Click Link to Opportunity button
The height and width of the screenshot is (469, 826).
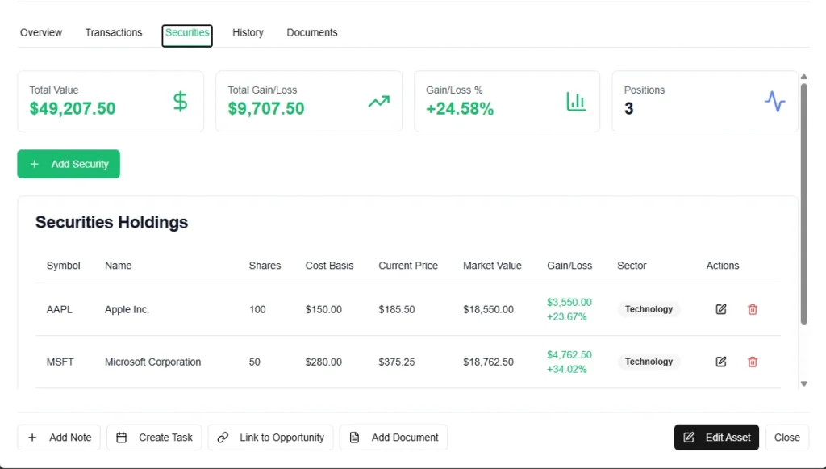pyautogui.click(x=270, y=438)
